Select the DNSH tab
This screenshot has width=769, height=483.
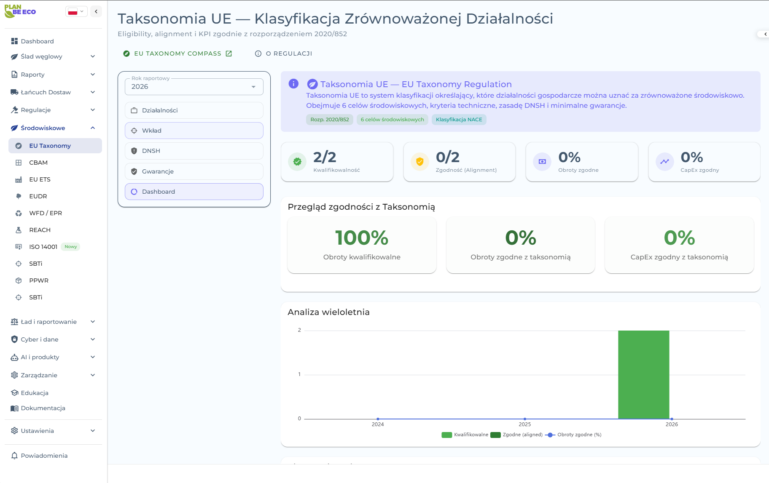[x=194, y=151]
